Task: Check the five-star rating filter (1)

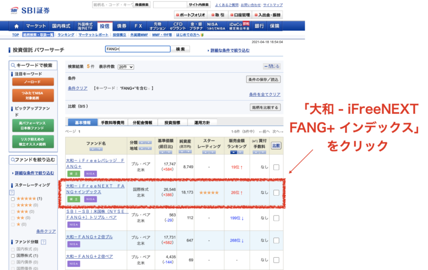Action: [13, 199]
